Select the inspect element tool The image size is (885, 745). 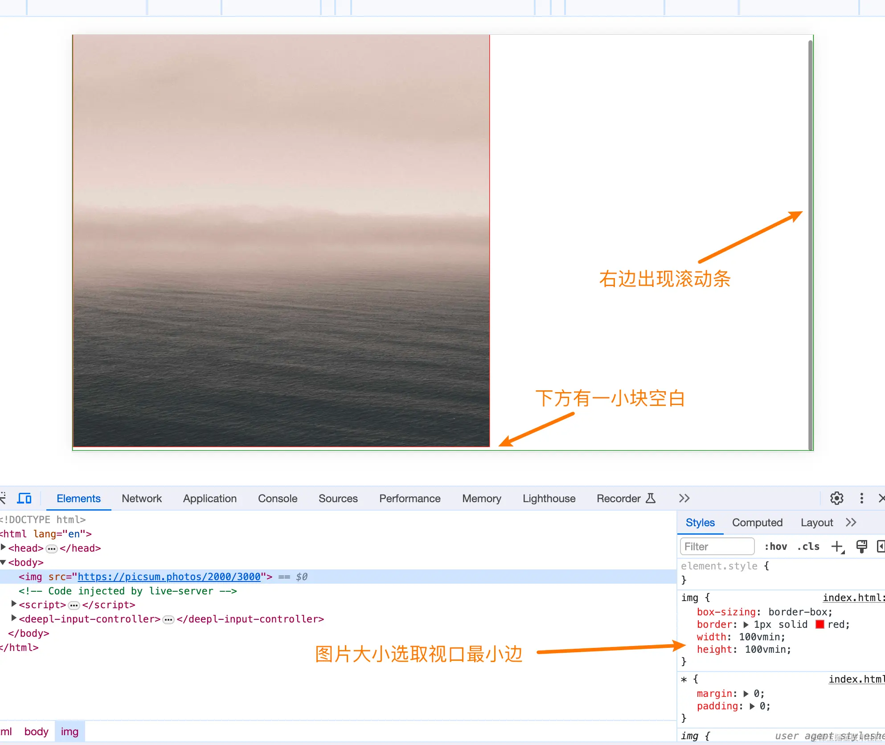4,498
